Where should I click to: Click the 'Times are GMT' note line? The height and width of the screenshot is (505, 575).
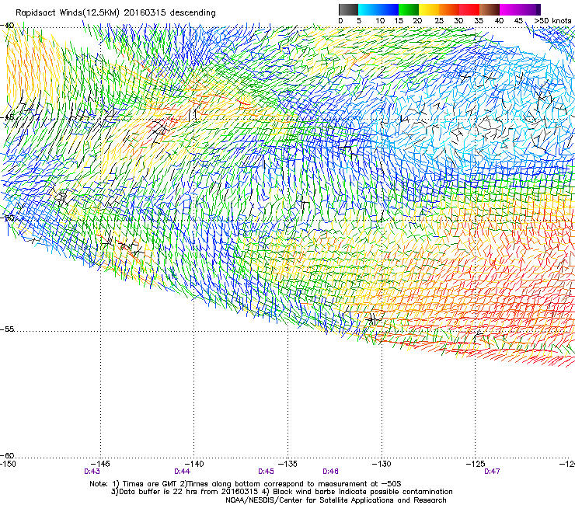(246, 484)
